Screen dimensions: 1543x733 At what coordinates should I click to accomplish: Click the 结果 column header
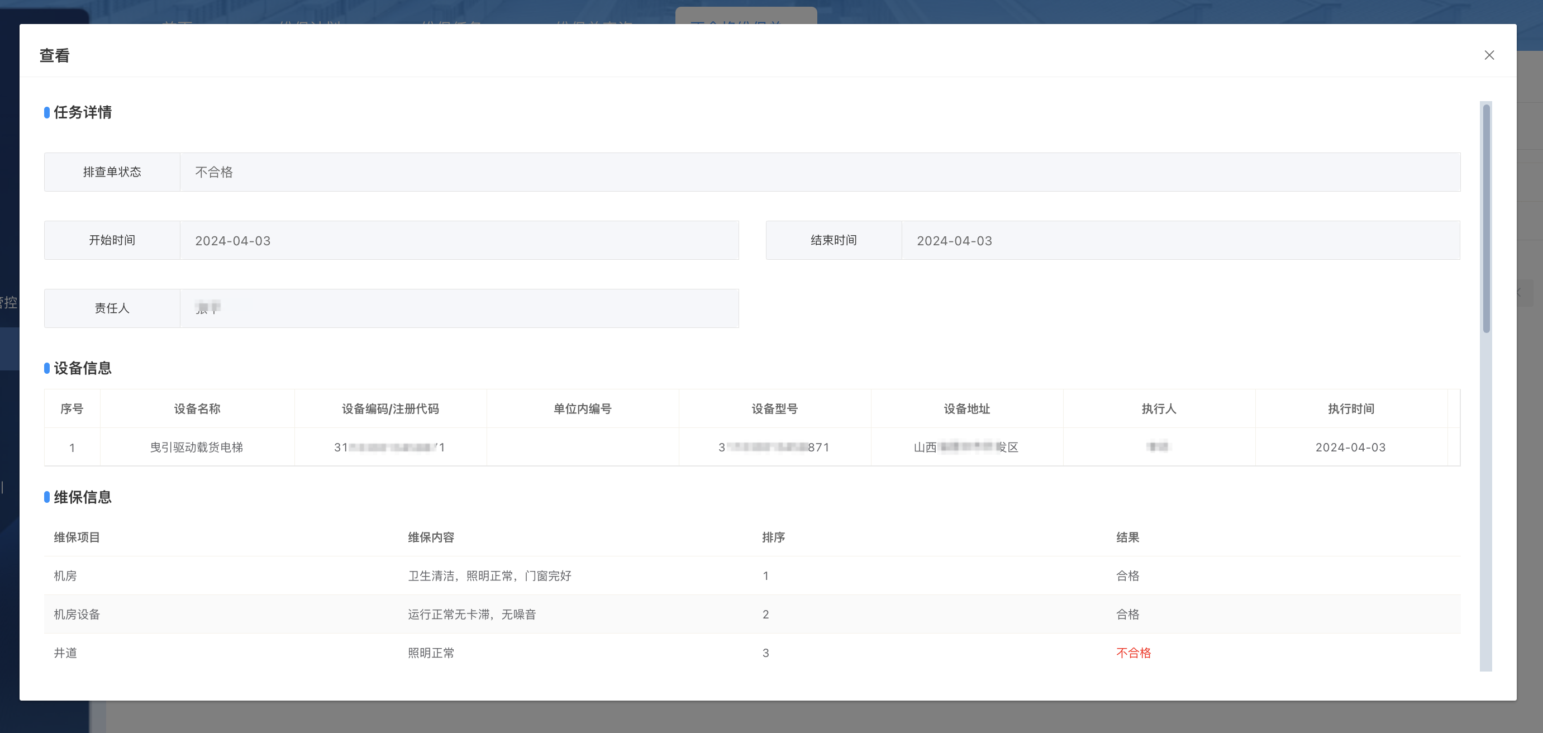1127,538
